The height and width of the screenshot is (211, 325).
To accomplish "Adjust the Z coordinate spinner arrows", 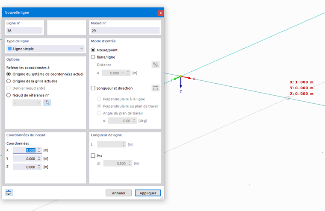I will 39,167.
